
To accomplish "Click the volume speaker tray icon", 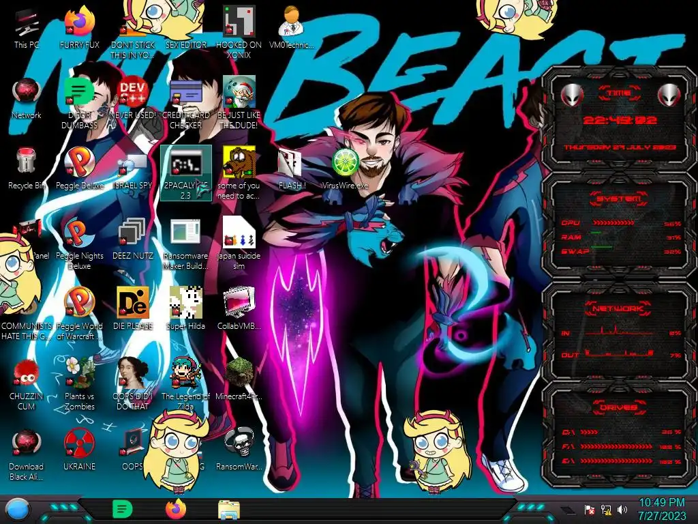I will tap(622, 510).
